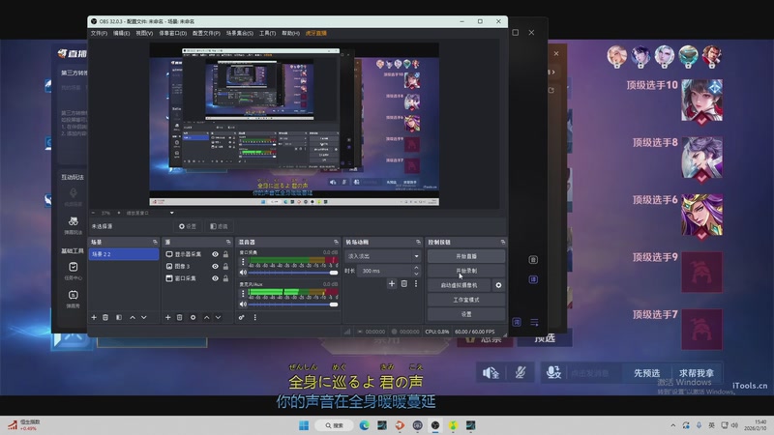Toggle lock on 窗口采集 source
Viewport: 774px width, 435px height.
225,278
